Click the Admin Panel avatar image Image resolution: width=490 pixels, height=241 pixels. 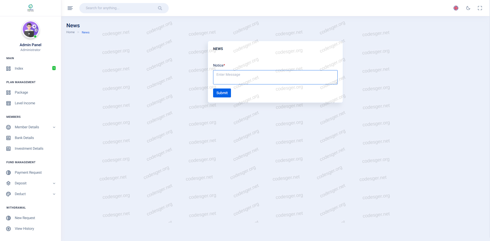(31, 30)
